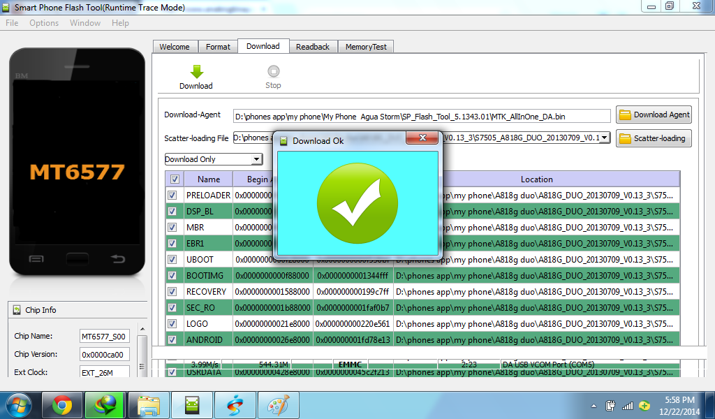Click the Scatter-loading folder button
Image resolution: width=715 pixels, height=419 pixels.
pyautogui.click(x=654, y=138)
